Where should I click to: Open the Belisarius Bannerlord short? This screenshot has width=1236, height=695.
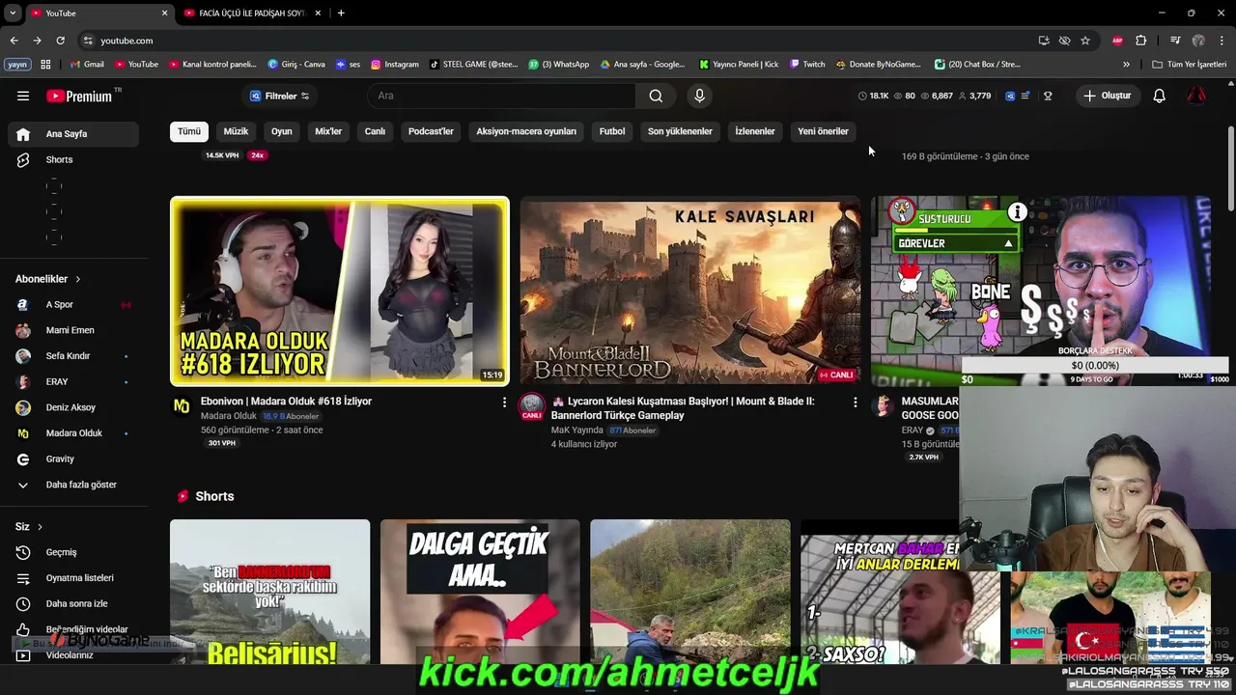(x=269, y=592)
